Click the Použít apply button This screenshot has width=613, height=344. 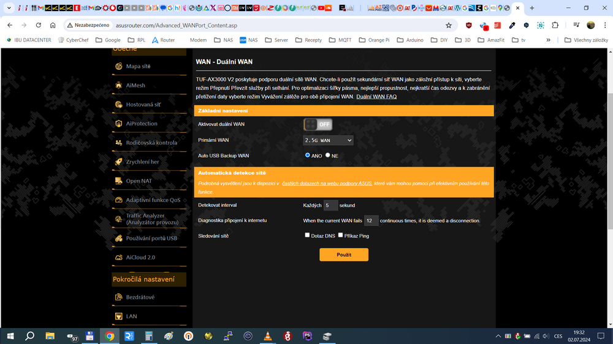(344, 255)
